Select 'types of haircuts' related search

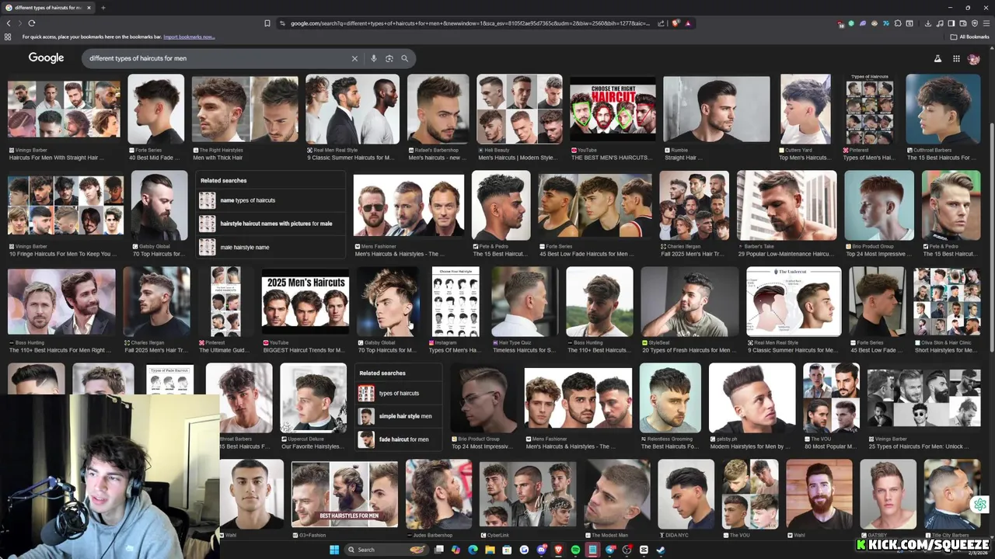click(399, 393)
